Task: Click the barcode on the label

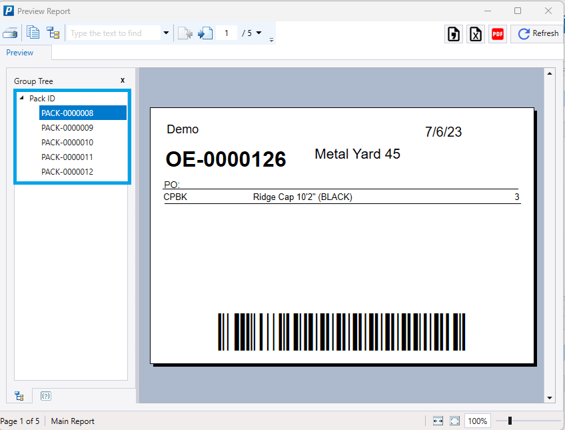Action: pyautogui.click(x=342, y=331)
